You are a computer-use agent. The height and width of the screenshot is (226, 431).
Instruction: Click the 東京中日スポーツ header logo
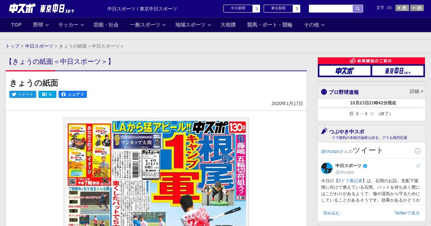click(57, 9)
